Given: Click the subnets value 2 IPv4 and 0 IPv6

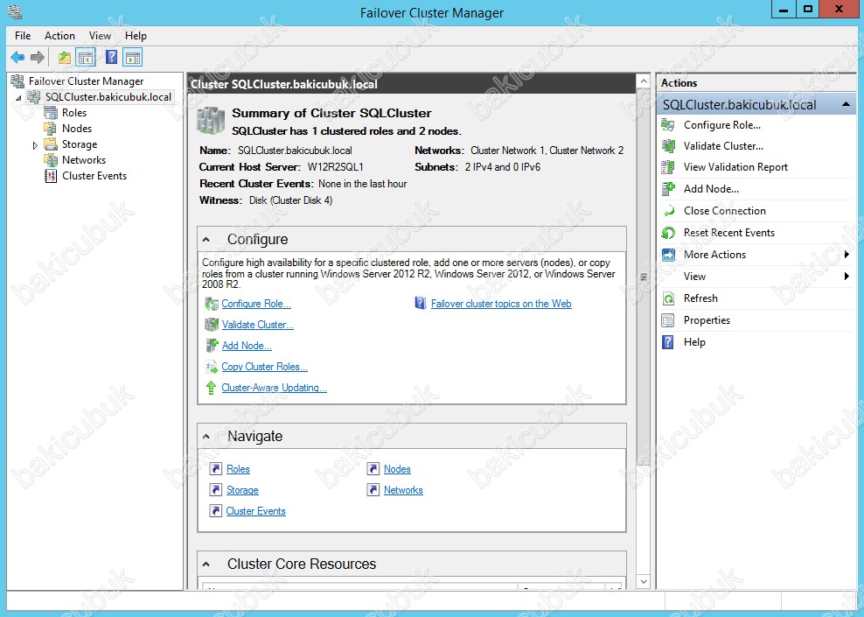Looking at the screenshot, I should click(x=503, y=167).
